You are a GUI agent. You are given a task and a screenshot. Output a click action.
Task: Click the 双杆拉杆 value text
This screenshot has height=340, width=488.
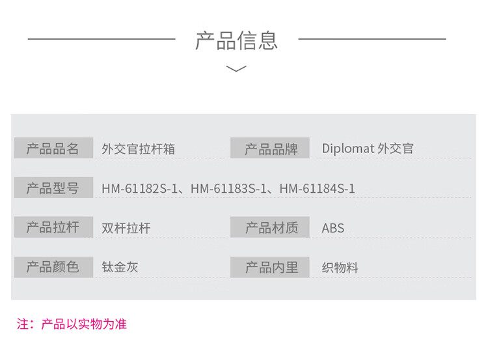tap(126, 229)
